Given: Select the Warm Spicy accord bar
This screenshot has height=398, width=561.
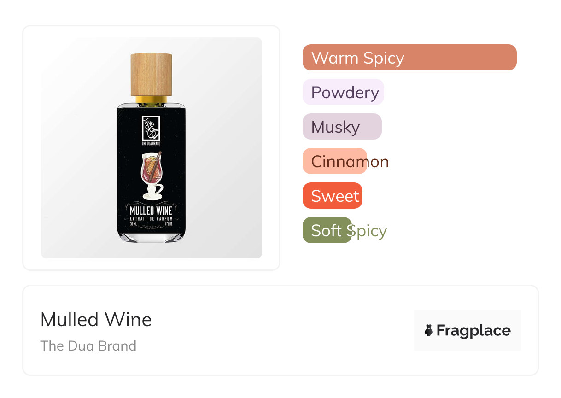Looking at the screenshot, I should coord(409,58).
